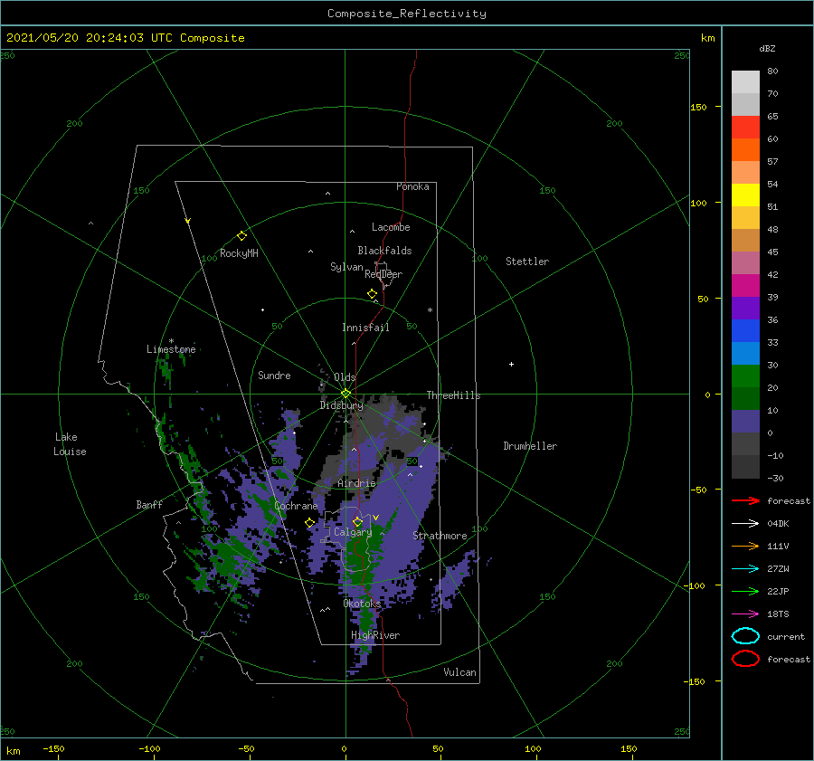814x761 pixels.
Task: Select the Banff label
Action: [x=149, y=505]
